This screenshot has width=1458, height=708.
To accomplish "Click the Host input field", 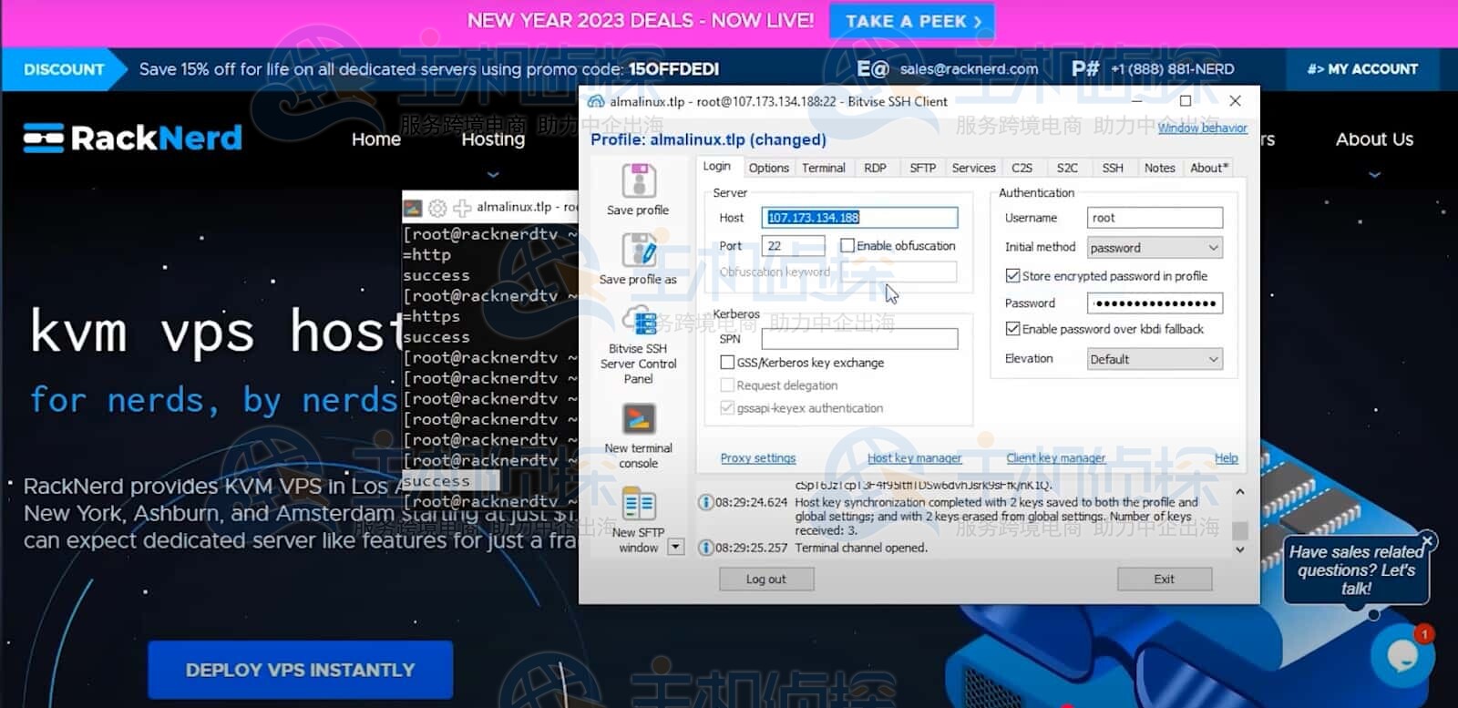I will [859, 217].
